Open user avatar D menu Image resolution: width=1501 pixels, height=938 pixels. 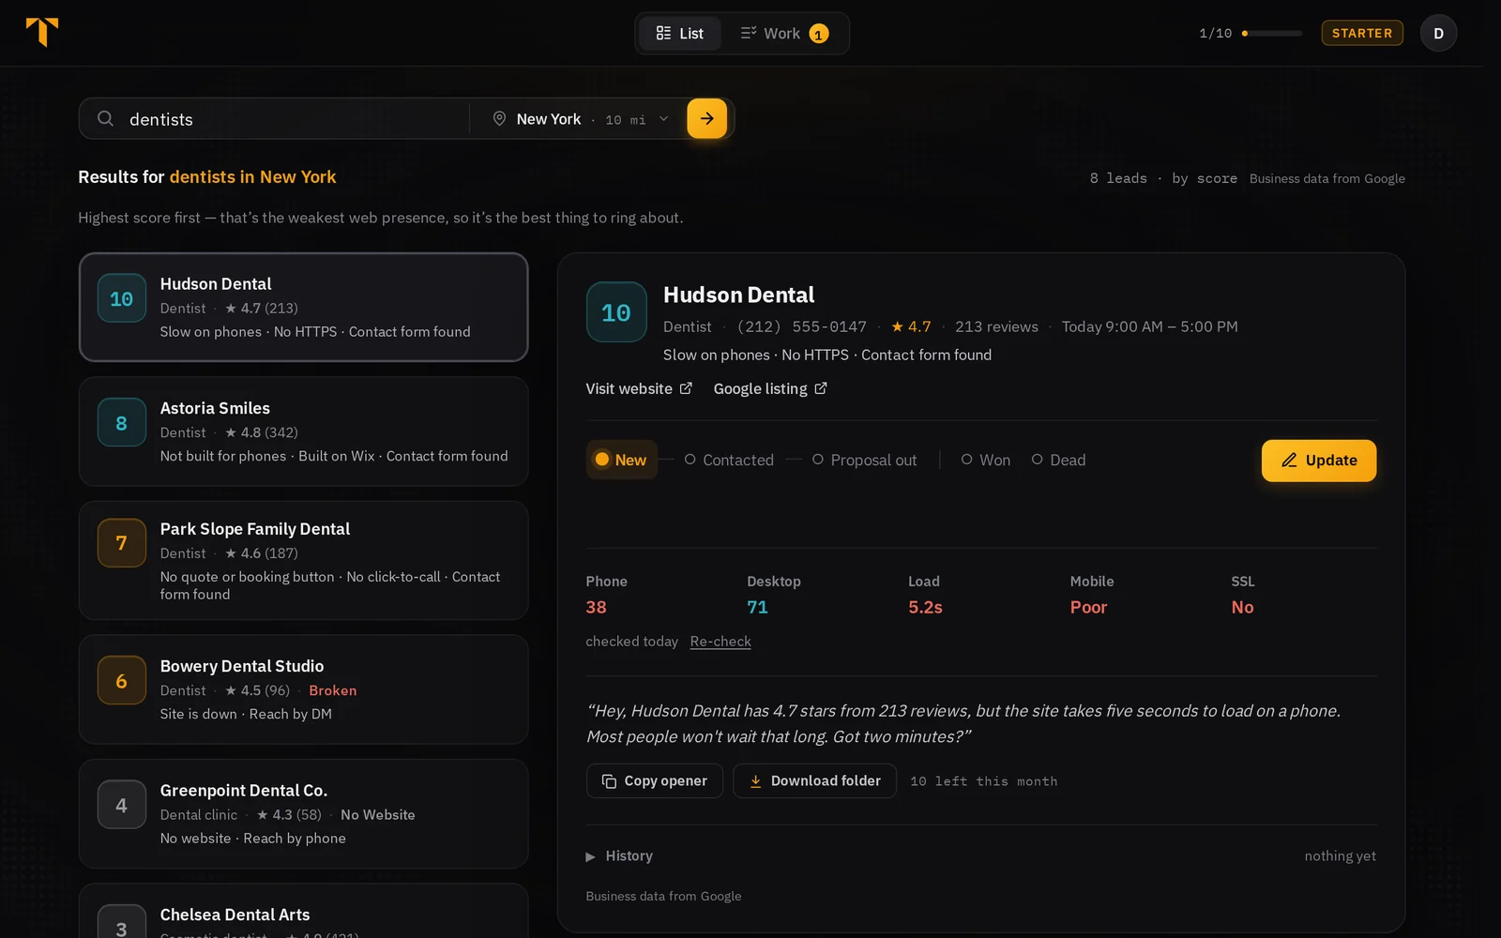point(1438,33)
